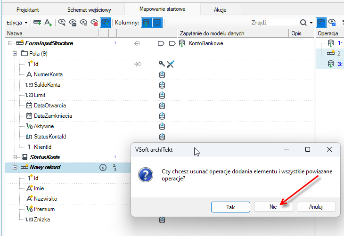Expand the StatusKonta node
Viewport: 344px width, 236px height.
coord(15,157)
